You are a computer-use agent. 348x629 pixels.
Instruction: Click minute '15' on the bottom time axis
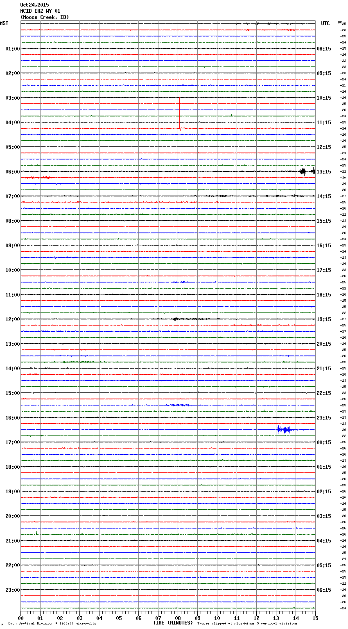[x=315, y=618]
